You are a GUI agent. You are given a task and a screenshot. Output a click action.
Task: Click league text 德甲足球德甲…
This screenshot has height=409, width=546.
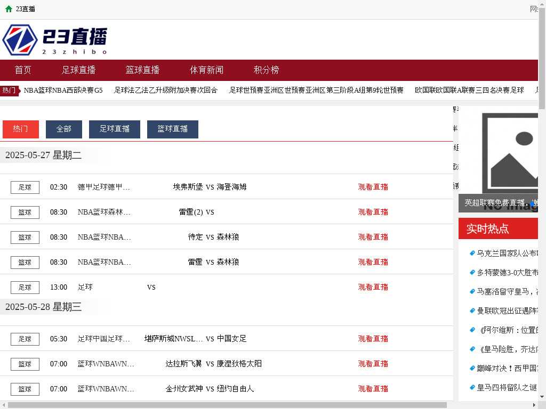point(104,187)
